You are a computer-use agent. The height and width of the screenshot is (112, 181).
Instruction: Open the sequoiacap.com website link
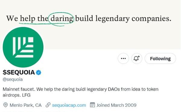pos(69,105)
